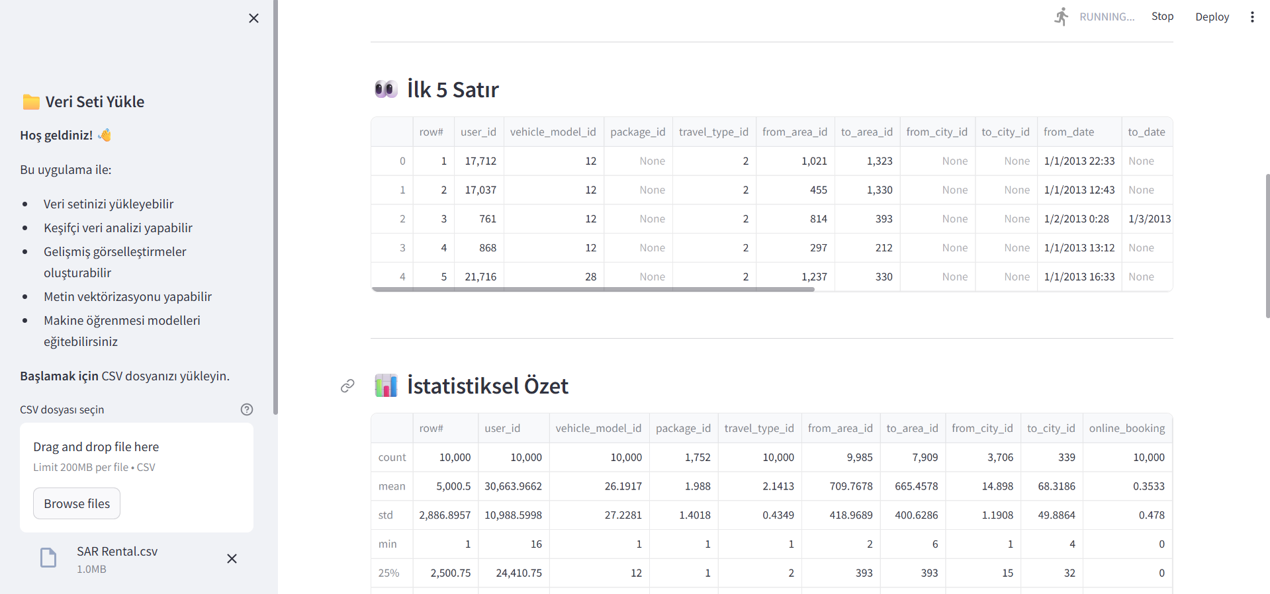Click the SAR Rental.csv file icon
The height and width of the screenshot is (594, 1270).
[x=48, y=558]
